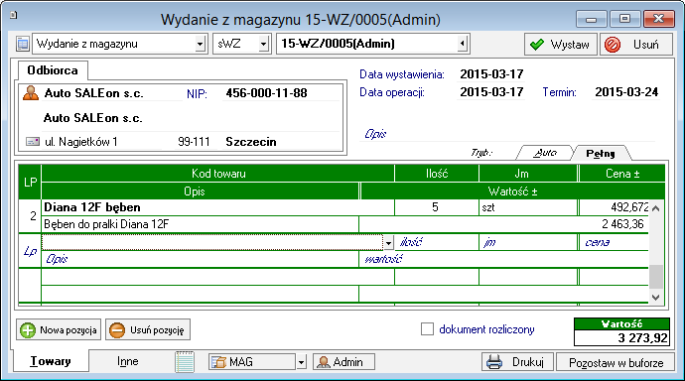The width and height of the screenshot is (685, 381).
Task: Minimize the Wydanie z magazynu window
Action: (591, 19)
